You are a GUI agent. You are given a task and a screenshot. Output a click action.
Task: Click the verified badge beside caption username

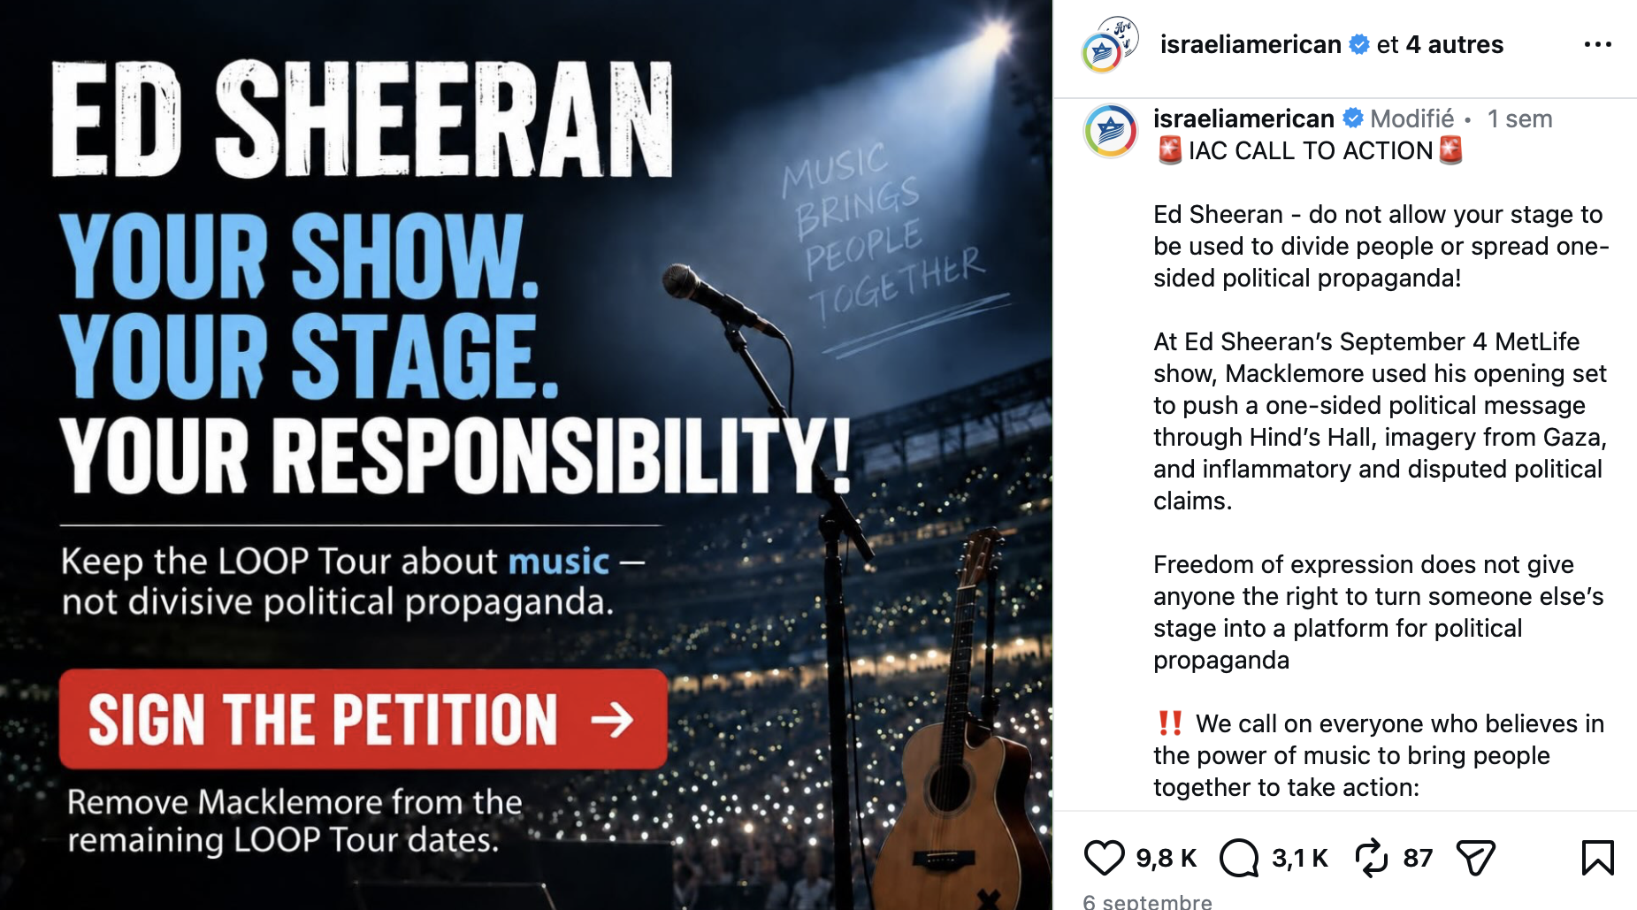pos(1352,119)
